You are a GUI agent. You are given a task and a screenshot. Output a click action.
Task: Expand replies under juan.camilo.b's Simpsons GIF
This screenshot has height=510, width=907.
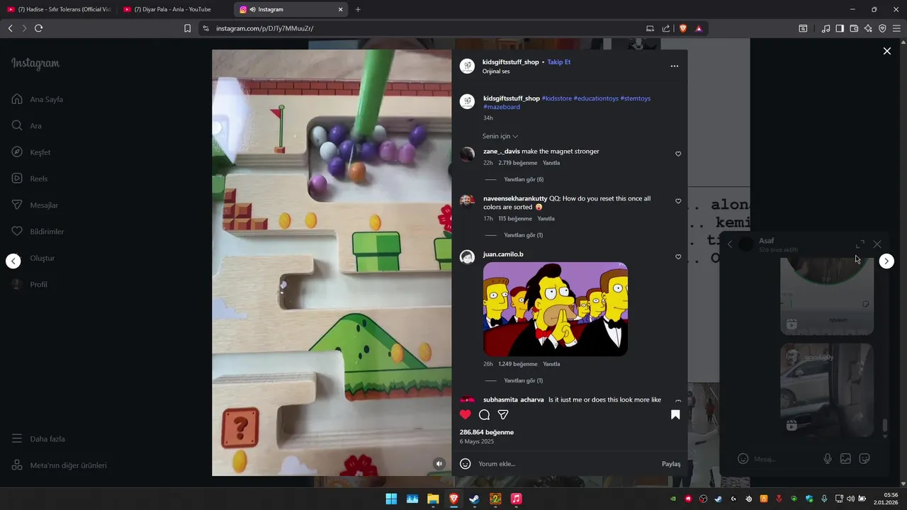pyautogui.click(x=524, y=381)
